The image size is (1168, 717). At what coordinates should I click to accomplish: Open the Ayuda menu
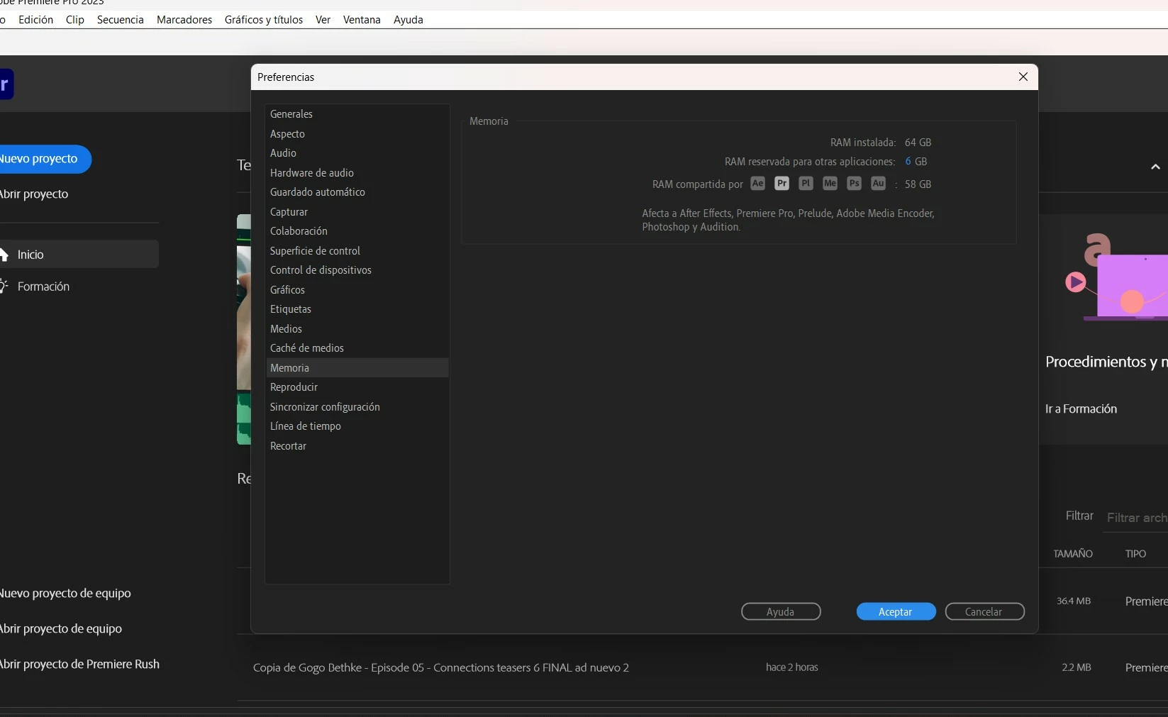point(408,20)
